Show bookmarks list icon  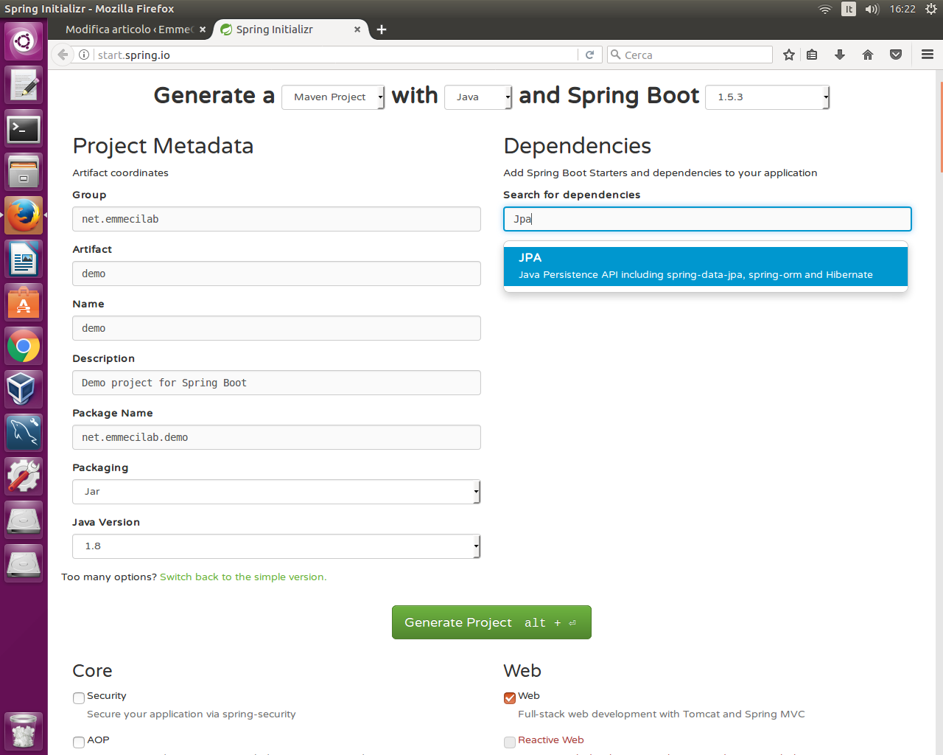click(x=812, y=55)
